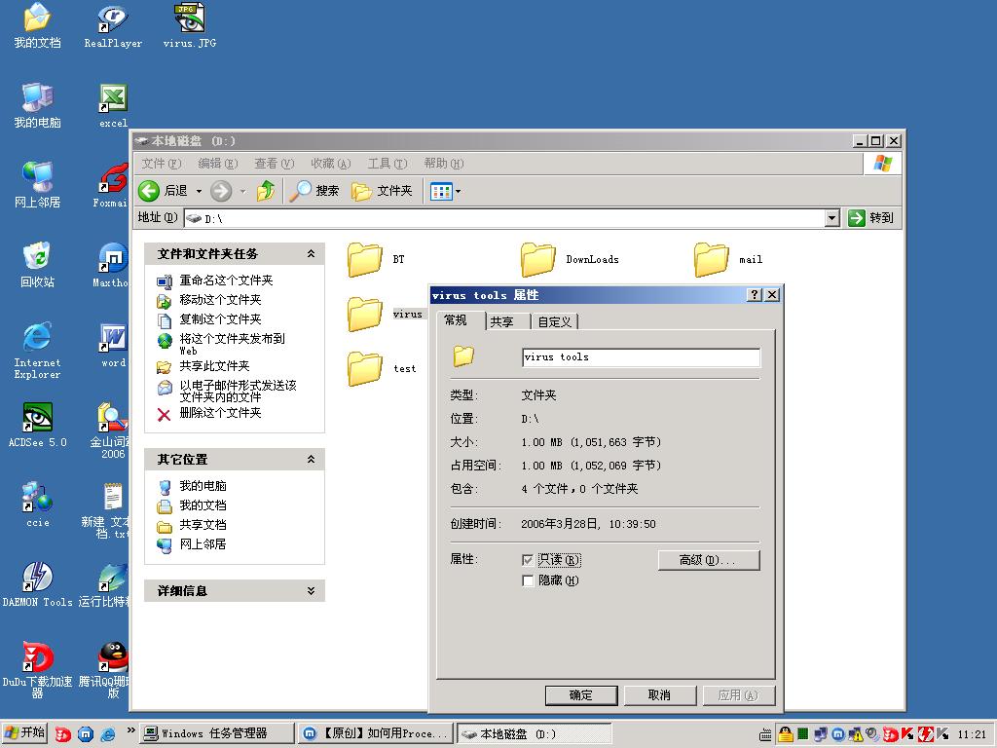Image resolution: width=997 pixels, height=748 pixels.
Task: Go up one folder level icon
Action: click(x=266, y=191)
